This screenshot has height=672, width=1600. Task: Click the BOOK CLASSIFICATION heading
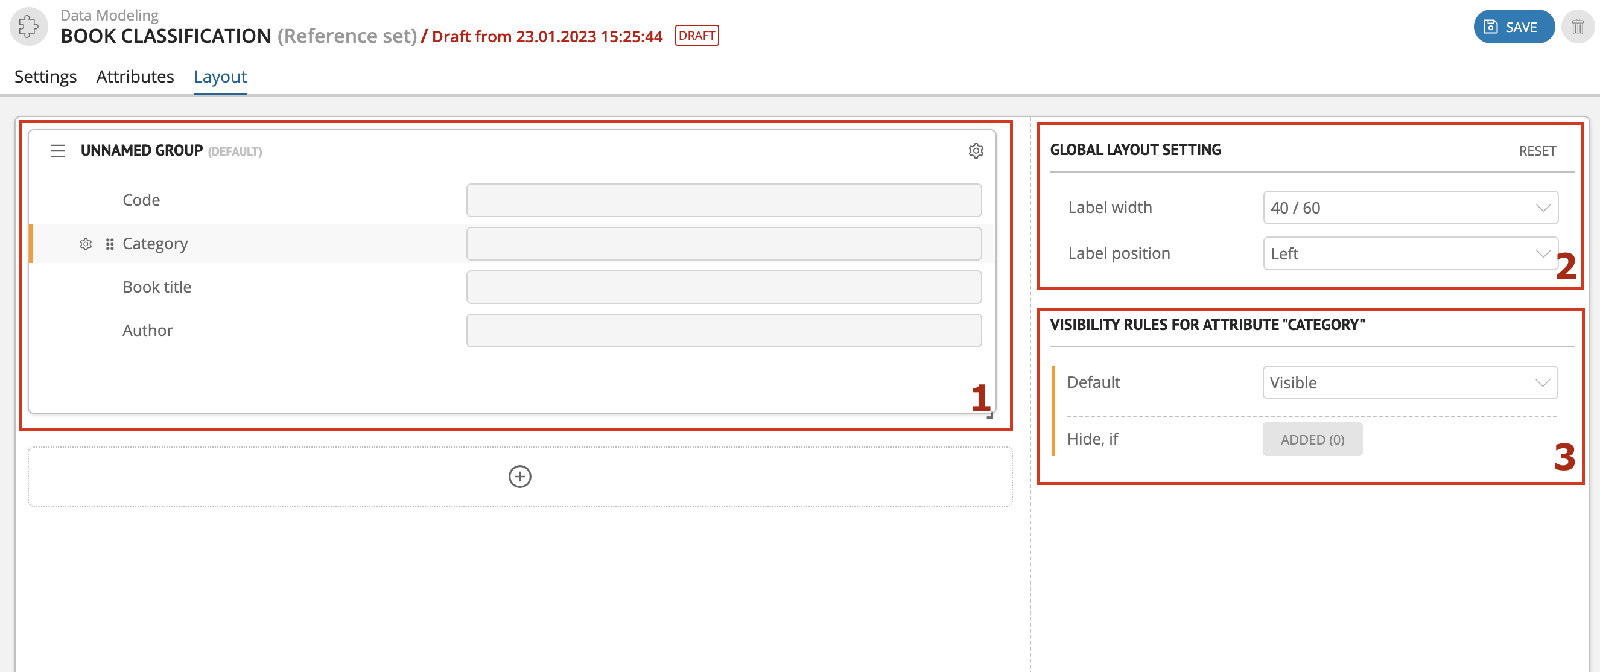tap(166, 36)
